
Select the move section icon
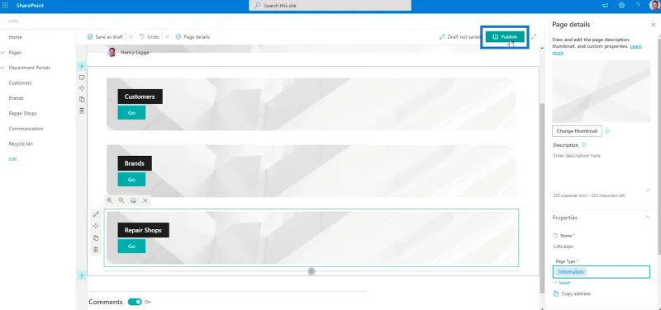(82, 88)
